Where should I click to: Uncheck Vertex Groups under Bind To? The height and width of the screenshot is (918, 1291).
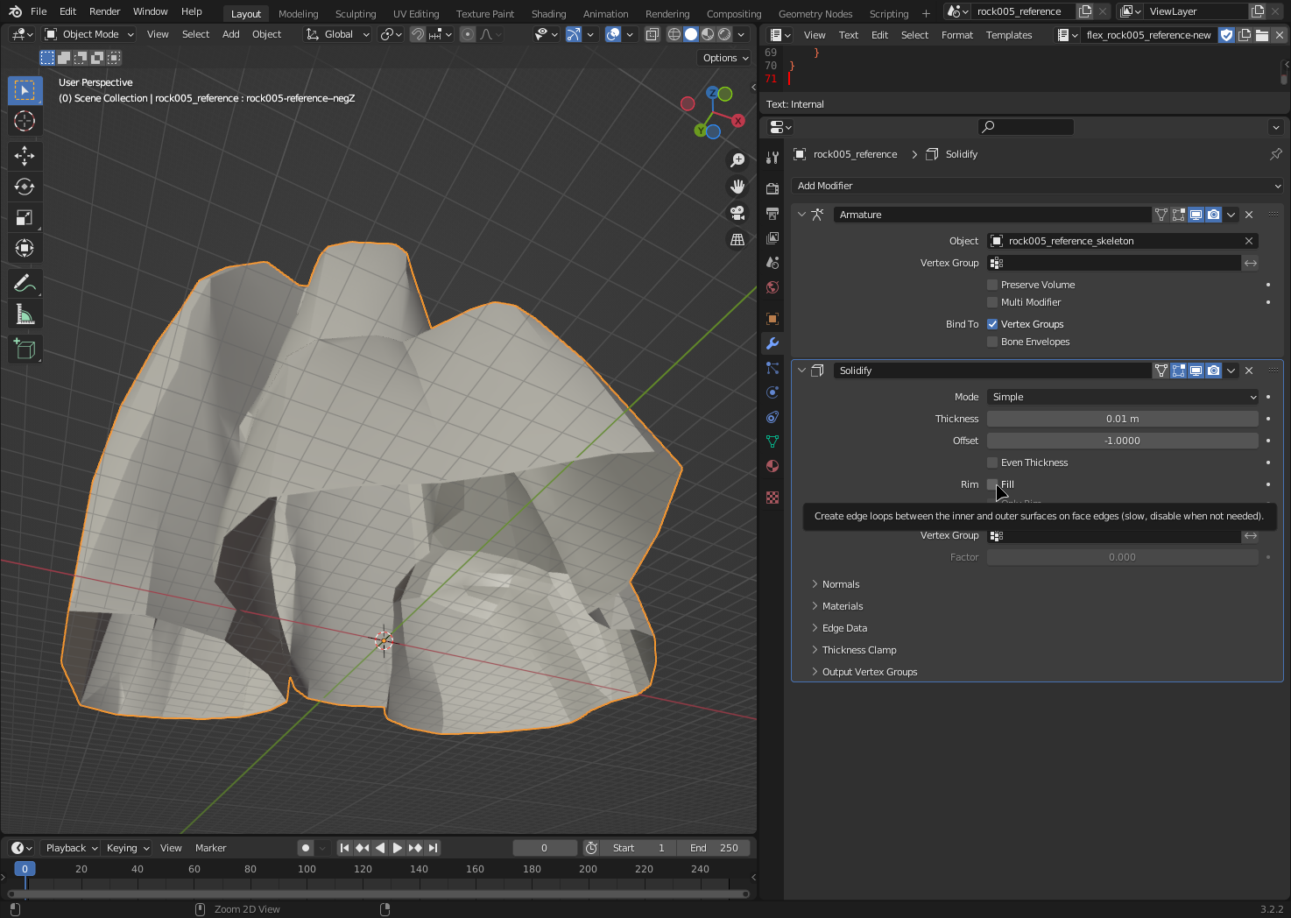(x=992, y=324)
